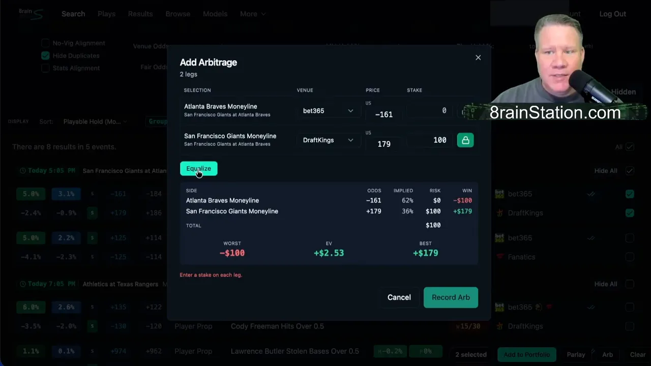
Task: Navigate to the Models tab
Action: pos(215,14)
